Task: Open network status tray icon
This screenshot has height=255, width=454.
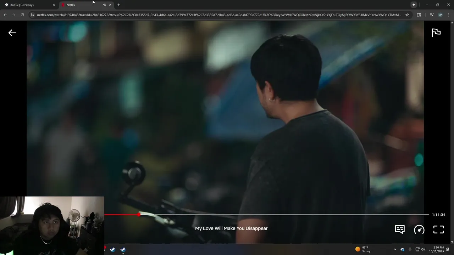Action: [x=417, y=249]
